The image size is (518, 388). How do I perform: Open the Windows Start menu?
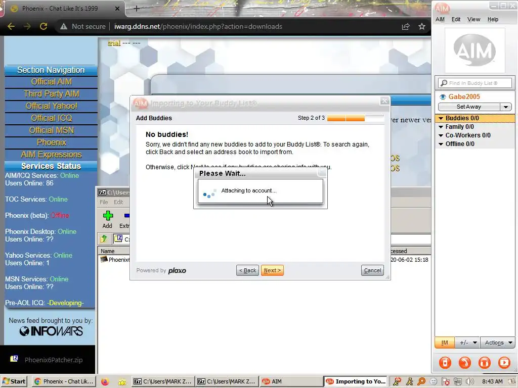pos(14,381)
